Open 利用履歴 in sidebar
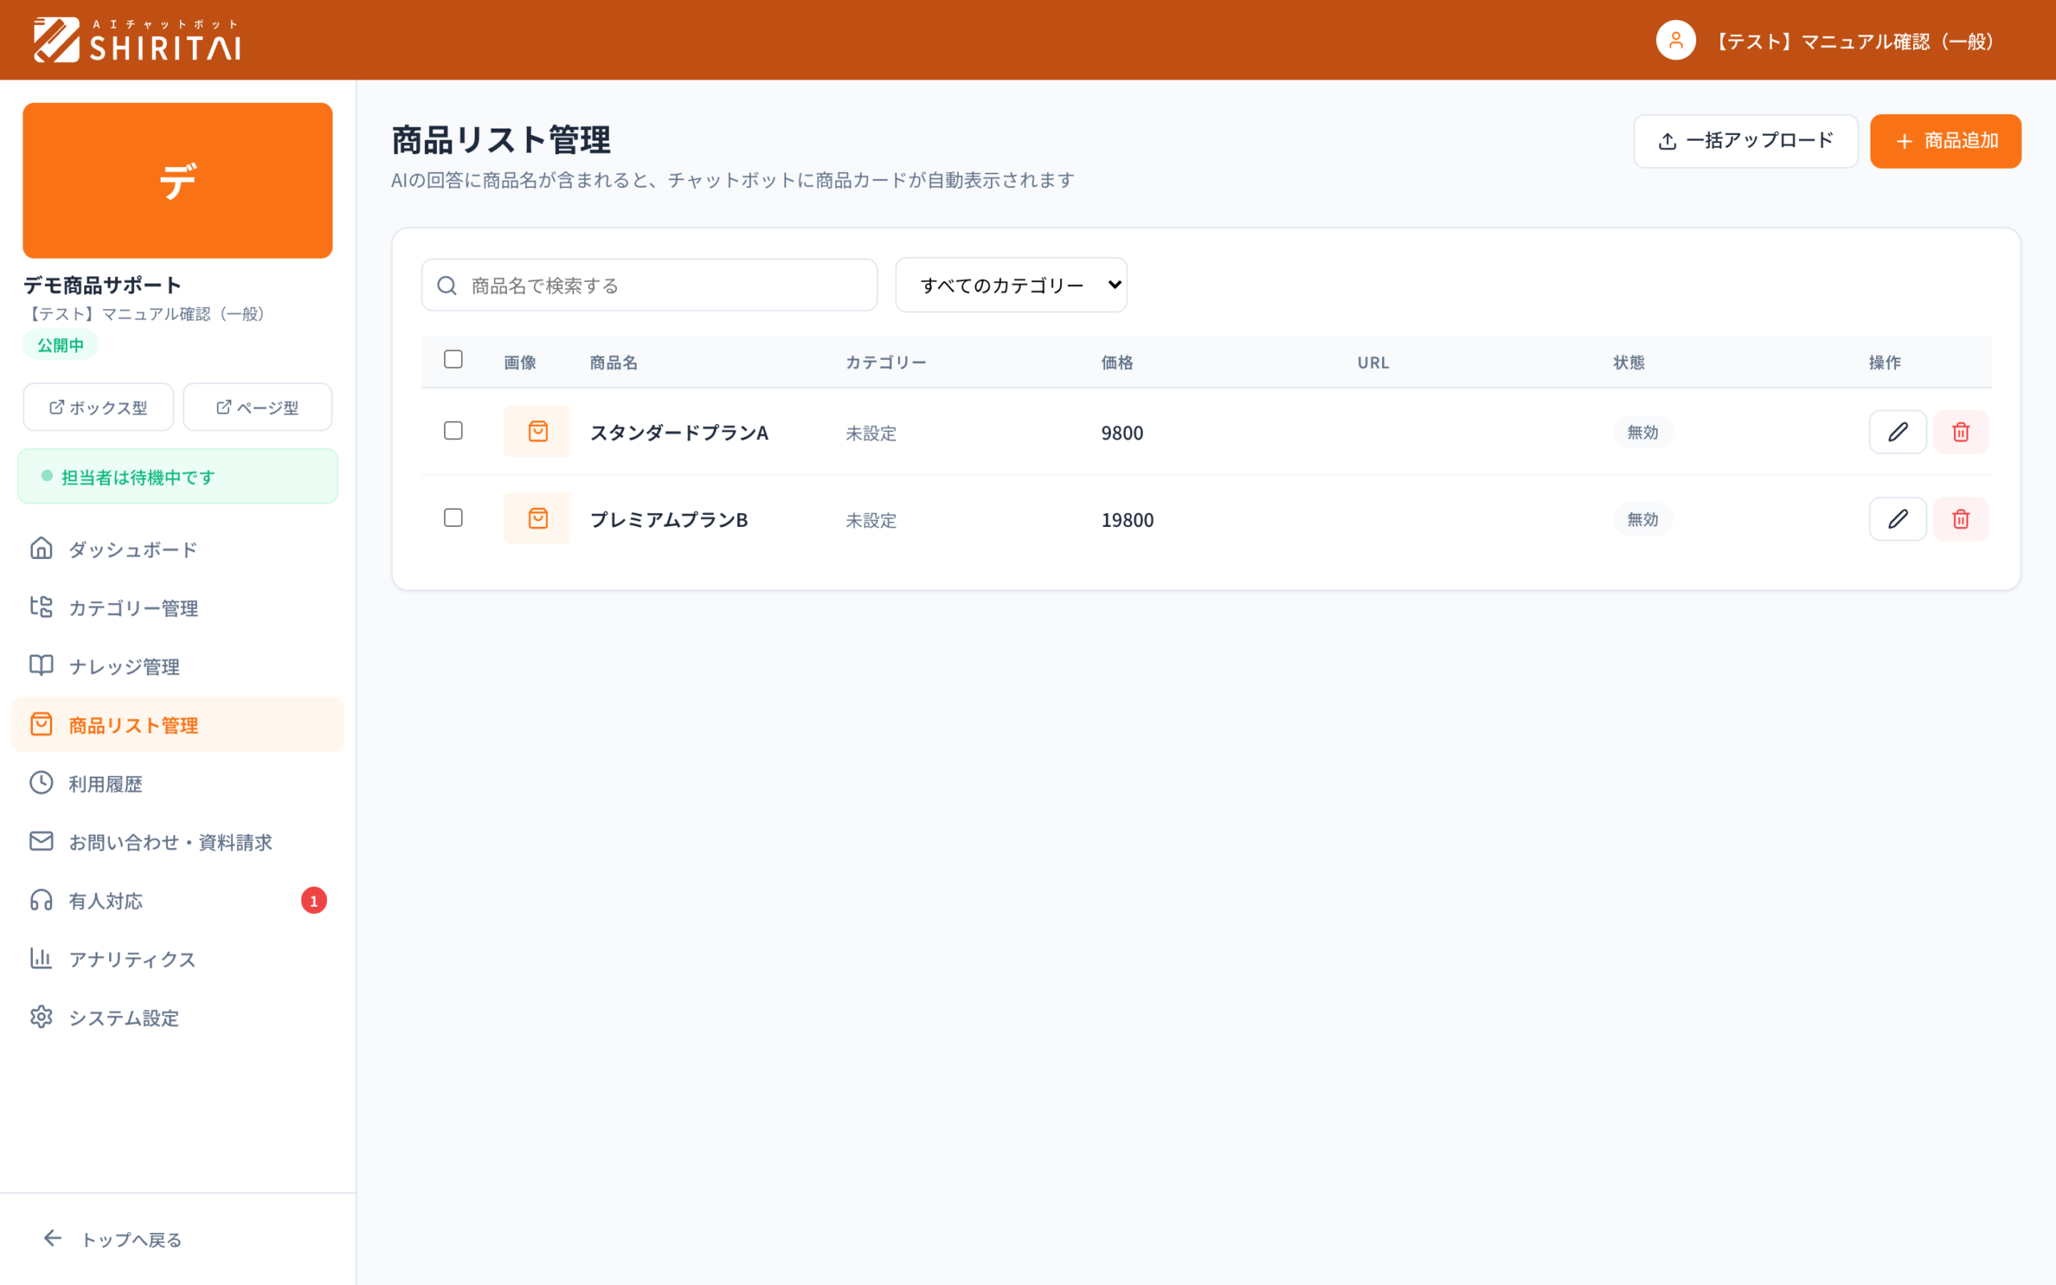The image size is (2056, 1285). (x=177, y=784)
